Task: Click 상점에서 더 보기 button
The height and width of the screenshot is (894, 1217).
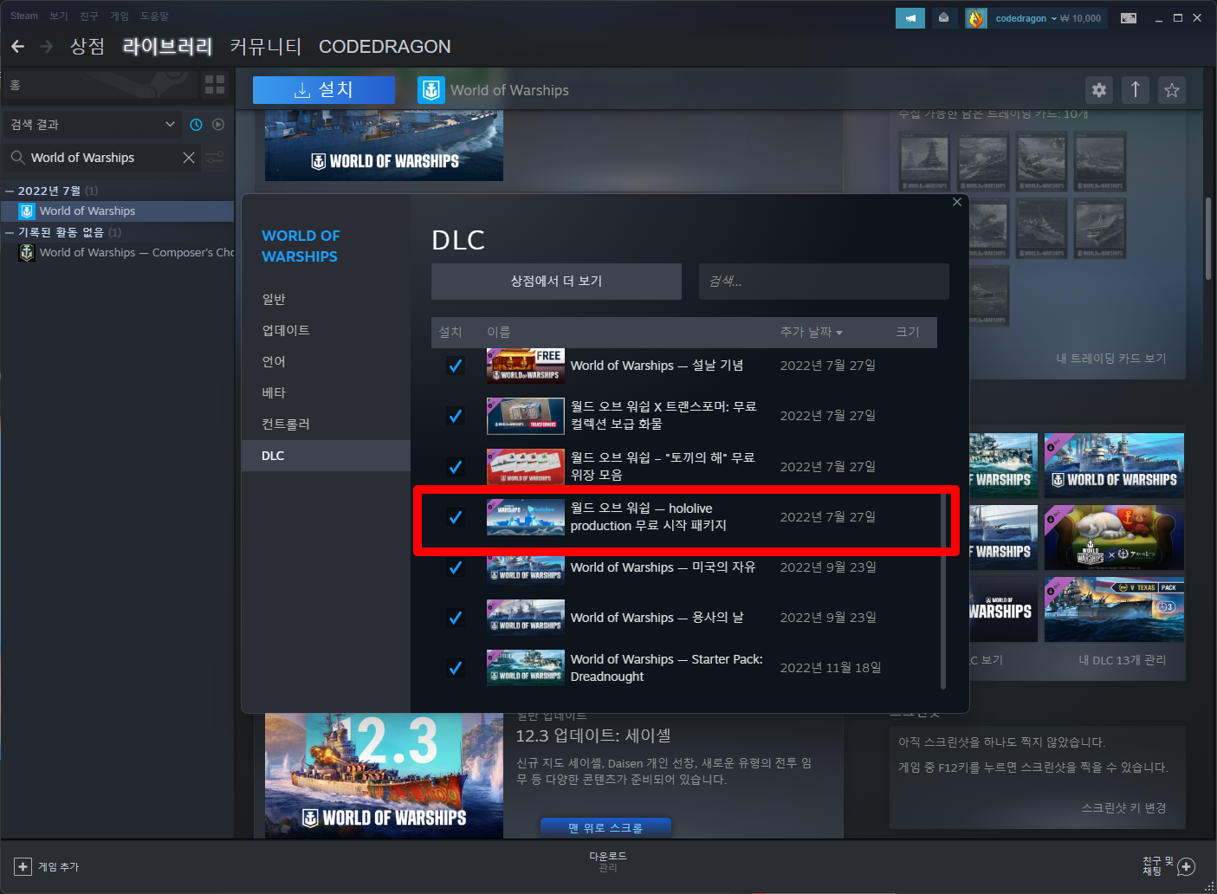Action: [556, 282]
